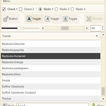This screenshot has height=106, width=106.
Task: Open the Menu item
Action: pyautogui.click(x=7, y=1)
